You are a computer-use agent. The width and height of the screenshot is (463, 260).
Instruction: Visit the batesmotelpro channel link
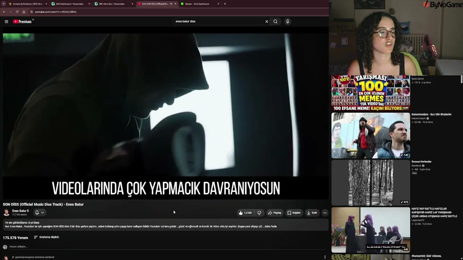coord(419,118)
